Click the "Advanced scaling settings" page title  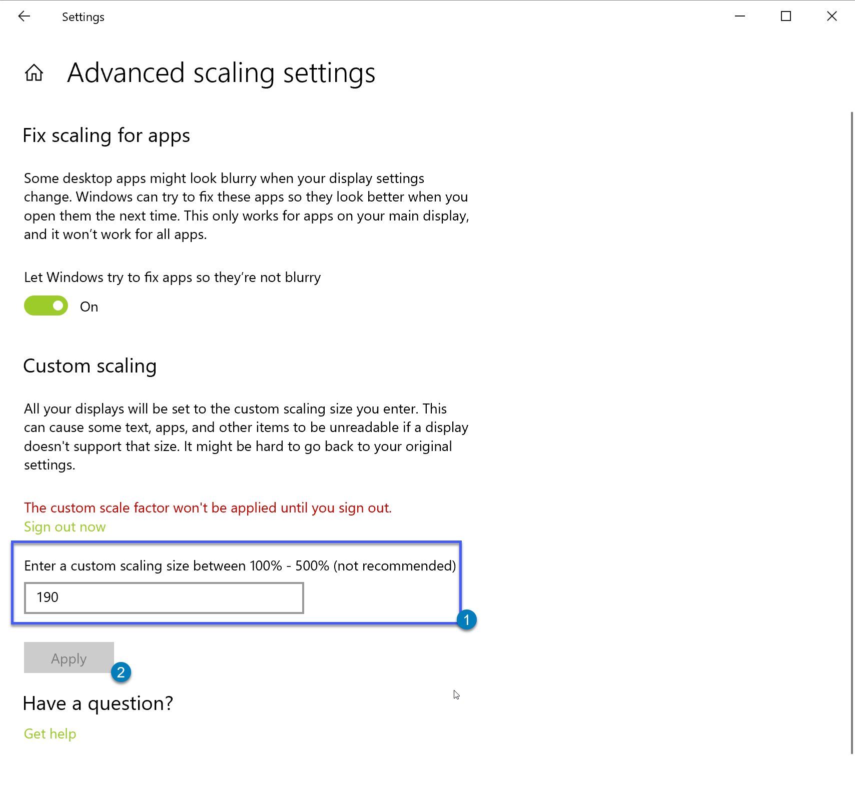click(x=221, y=73)
